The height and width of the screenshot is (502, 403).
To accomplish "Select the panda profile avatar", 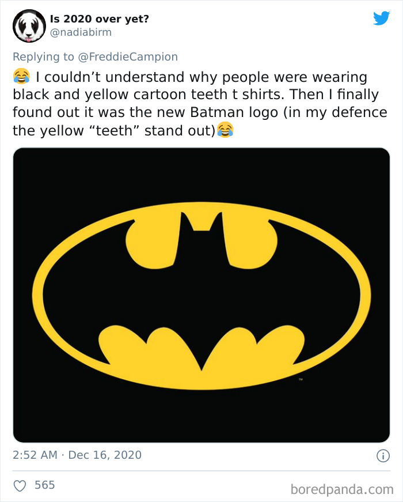I will pos(28,25).
